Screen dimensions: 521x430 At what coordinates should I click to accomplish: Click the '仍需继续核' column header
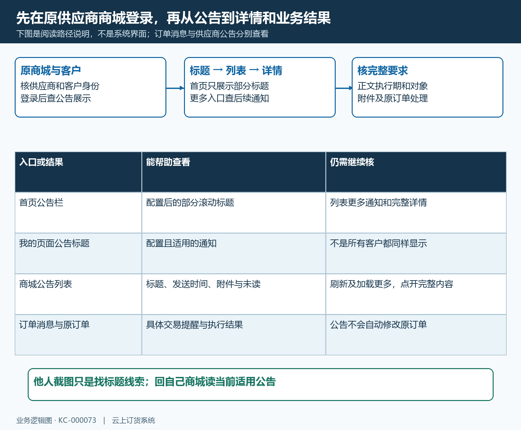point(416,172)
